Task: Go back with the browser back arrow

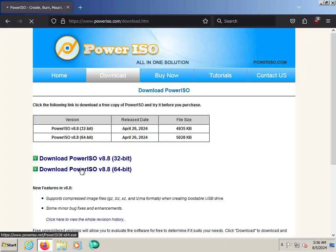Action: pos(8,21)
